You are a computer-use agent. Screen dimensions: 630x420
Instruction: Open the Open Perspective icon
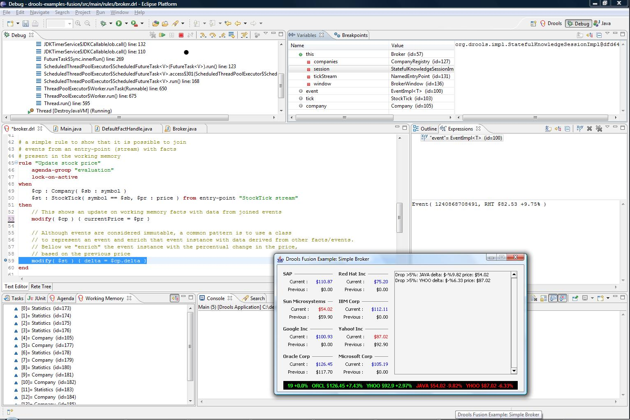coord(533,24)
